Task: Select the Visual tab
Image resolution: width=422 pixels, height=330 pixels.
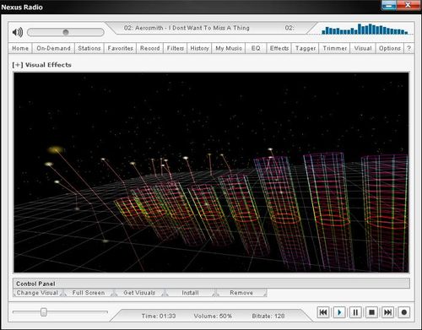Action: click(x=363, y=48)
